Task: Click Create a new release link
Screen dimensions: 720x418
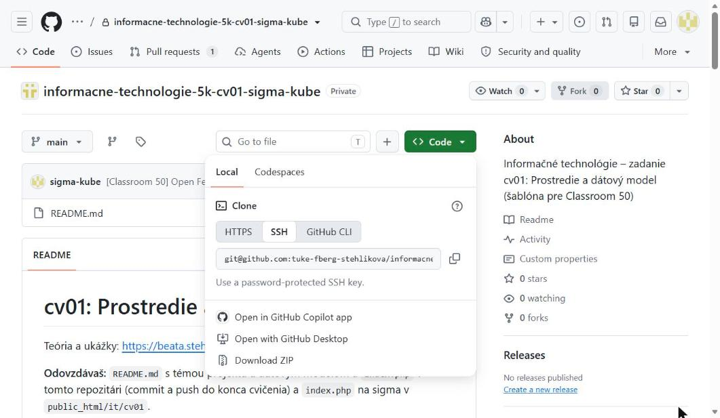Action: 540,390
